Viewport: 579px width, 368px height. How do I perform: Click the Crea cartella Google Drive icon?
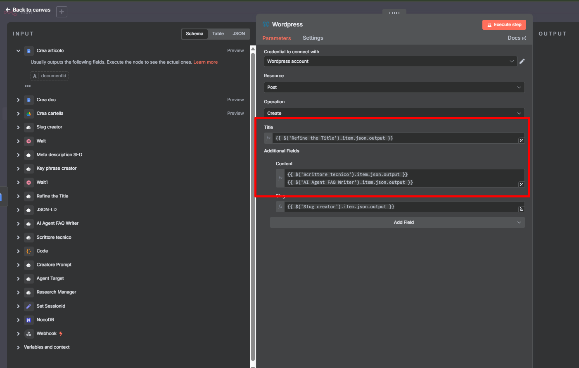point(28,114)
